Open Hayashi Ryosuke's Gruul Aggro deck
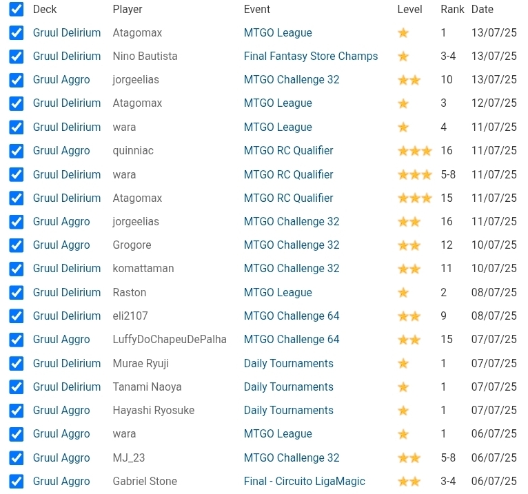 click(x=61, y=411)
